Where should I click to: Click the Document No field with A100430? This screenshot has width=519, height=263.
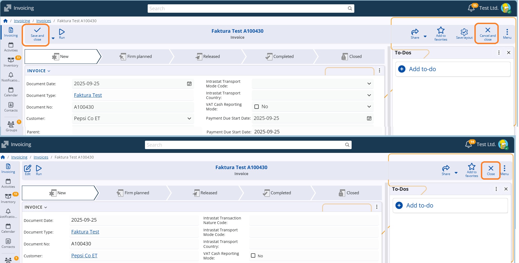click(x=133, y=107)
